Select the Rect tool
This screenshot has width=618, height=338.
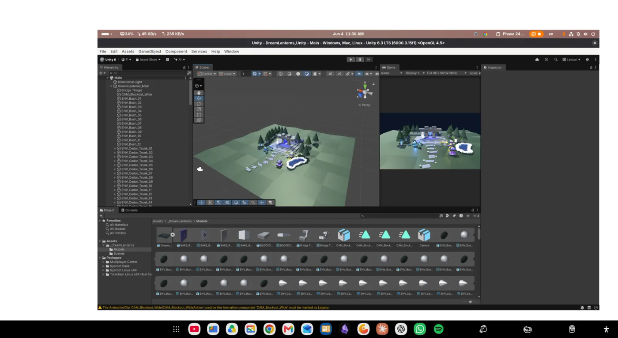tap(199, 115)
